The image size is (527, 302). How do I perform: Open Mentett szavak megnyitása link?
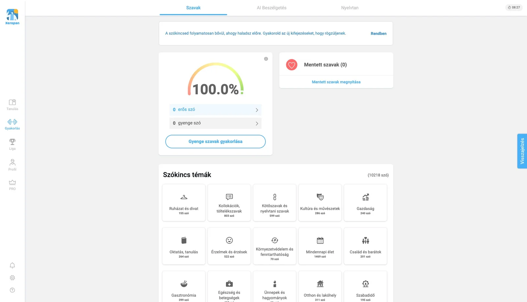(x=336, y=82)
